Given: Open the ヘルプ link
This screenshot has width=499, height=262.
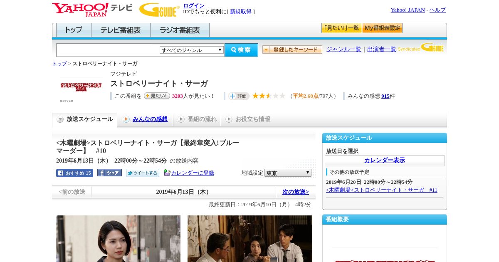Looking at the screenshot, I should [x=437, y=10].
